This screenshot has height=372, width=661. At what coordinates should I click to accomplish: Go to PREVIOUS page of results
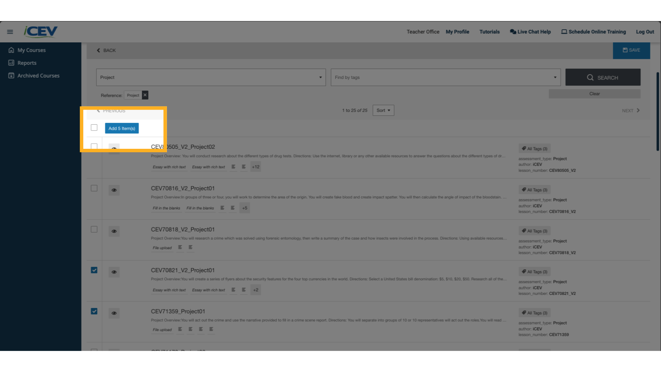point(111,111)
